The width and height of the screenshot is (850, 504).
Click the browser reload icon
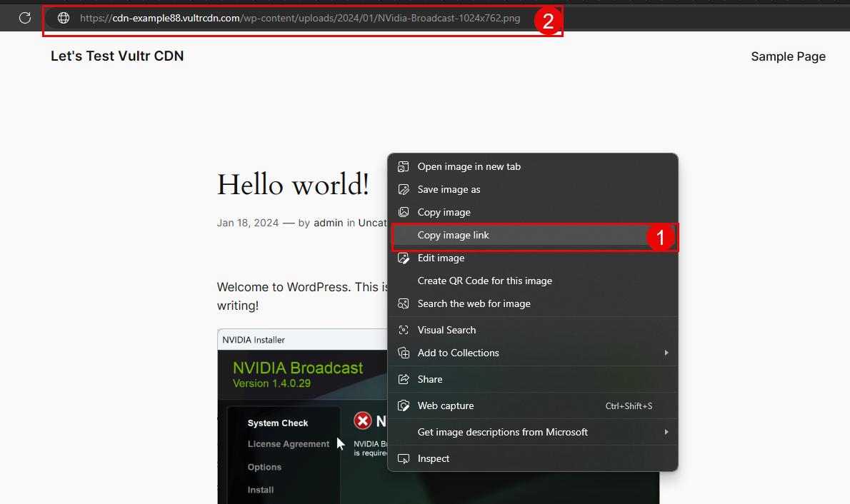tap(25, 18)
